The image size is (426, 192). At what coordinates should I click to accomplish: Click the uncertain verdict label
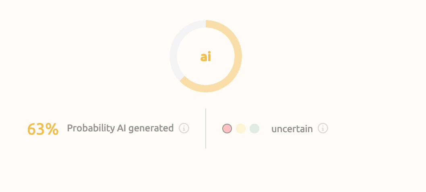point(292,129)
